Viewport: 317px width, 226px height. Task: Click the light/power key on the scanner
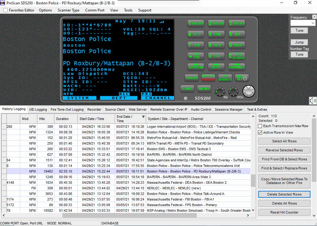(242, 78)
